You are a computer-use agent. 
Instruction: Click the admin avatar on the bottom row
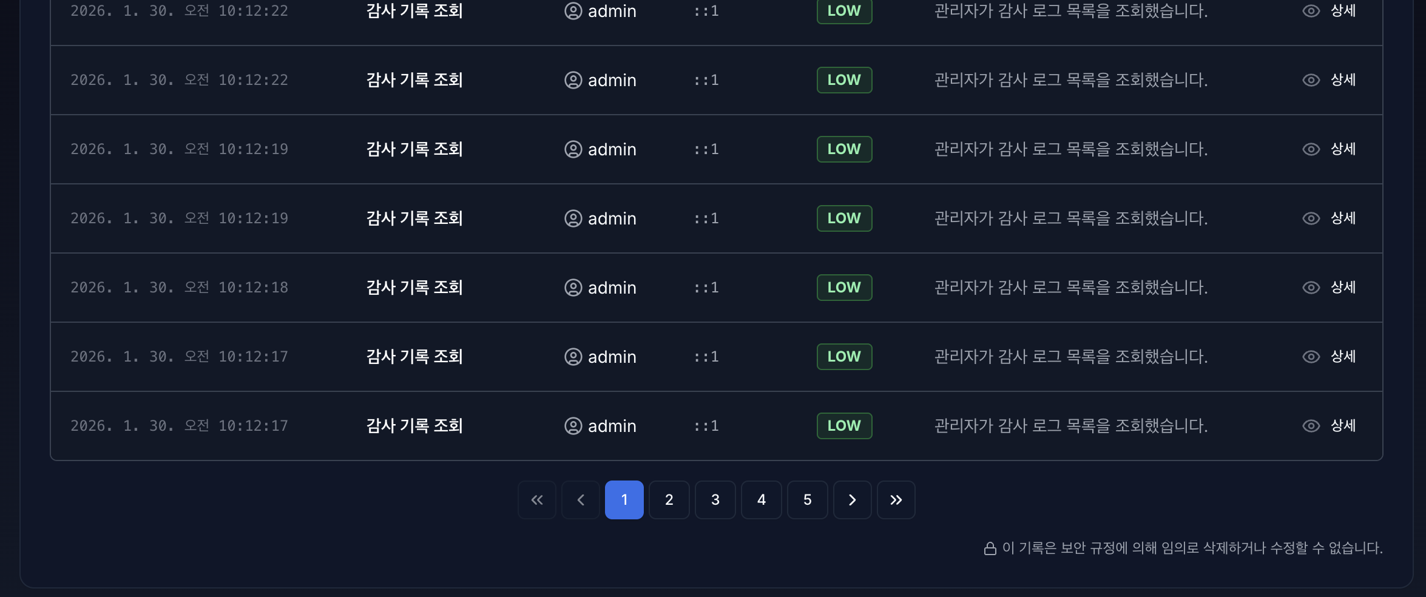(573, 425)
